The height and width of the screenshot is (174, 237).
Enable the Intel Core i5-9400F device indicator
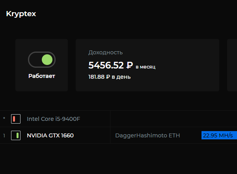[x=15, y=118]
